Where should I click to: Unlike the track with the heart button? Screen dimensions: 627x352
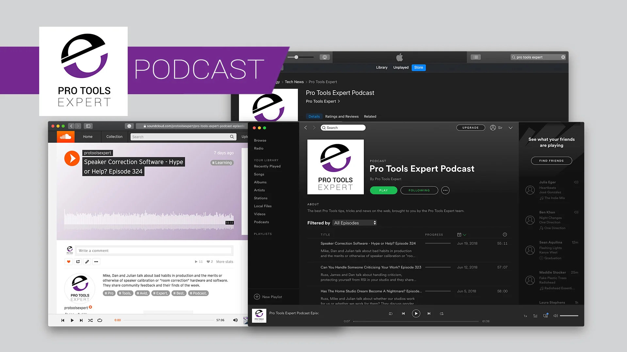[69, 261]
